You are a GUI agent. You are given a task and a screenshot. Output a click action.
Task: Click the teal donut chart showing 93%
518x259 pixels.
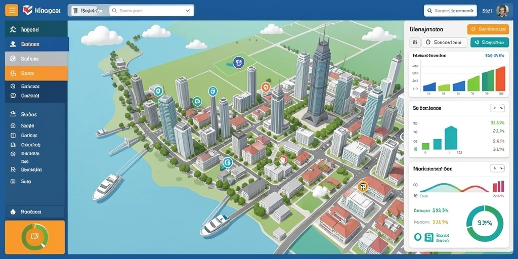pos(485,224)
